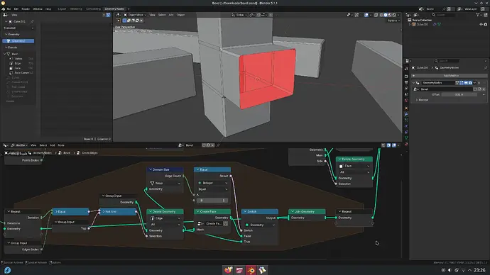Image resolution: width=490 pixels, height=275 pixels.
Task: Open the Evaluated dropdown in spreadsheet
Action: pyautogui.click(x=18, y=28)
